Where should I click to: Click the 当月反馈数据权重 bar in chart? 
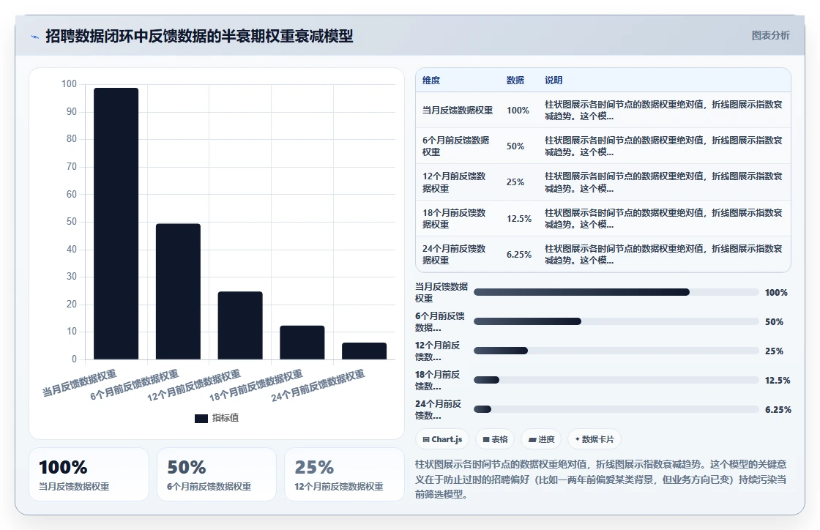[x=116, y=223]
